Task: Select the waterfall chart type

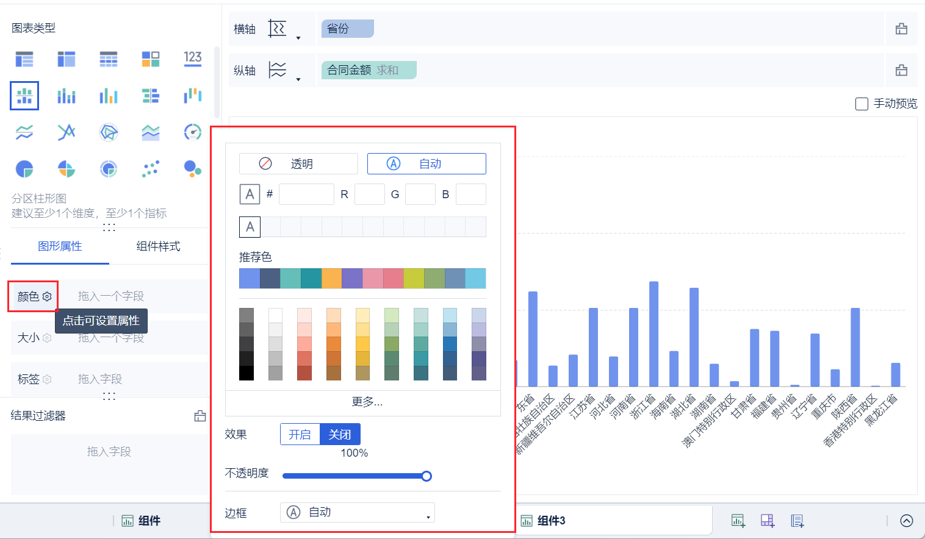Action: pyautogui.click(x=193, y=96)
